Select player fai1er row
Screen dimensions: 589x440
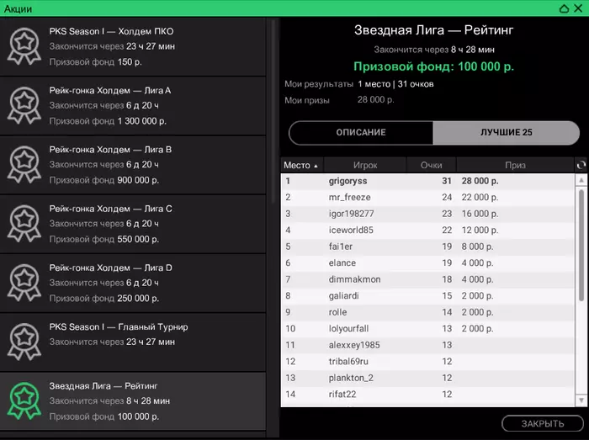point(427,247)
